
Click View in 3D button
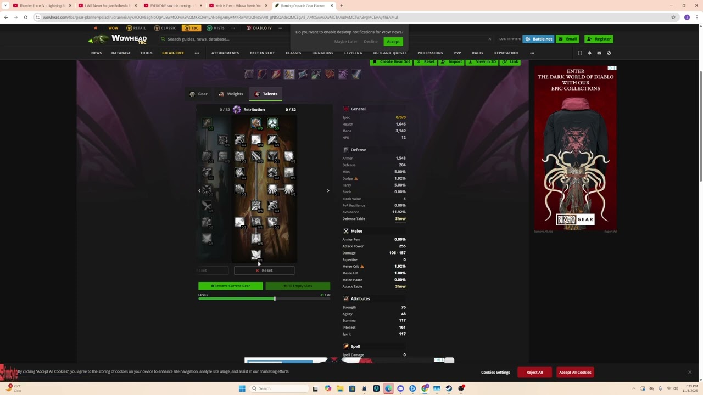coord(483,61)
